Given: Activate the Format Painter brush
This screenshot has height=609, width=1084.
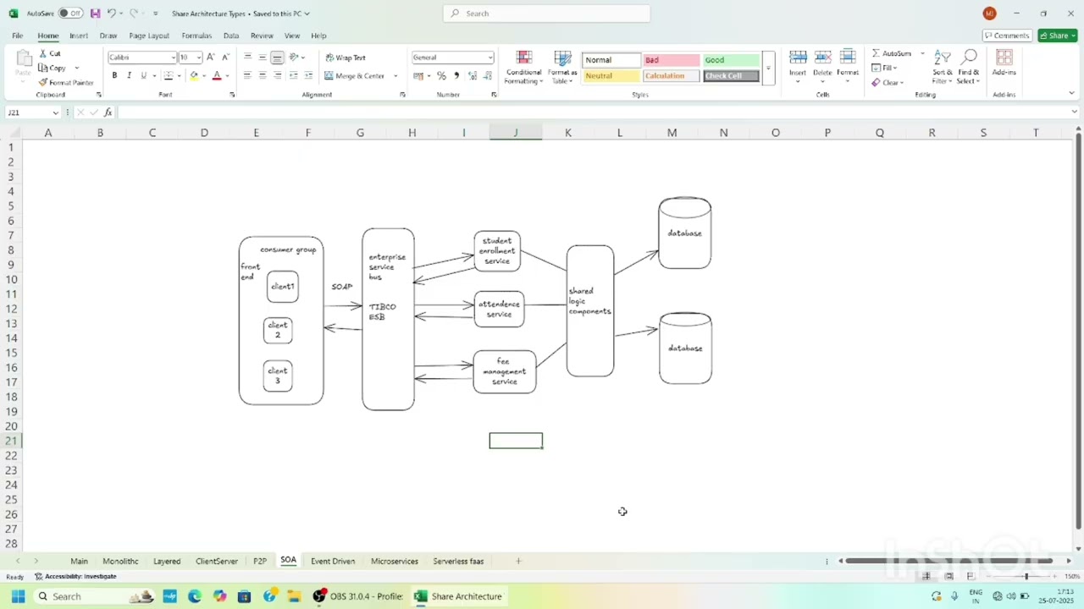Looking at the screenshot, I should 42,82.
